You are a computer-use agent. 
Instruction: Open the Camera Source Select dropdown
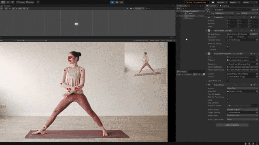[x=254, y=34]
